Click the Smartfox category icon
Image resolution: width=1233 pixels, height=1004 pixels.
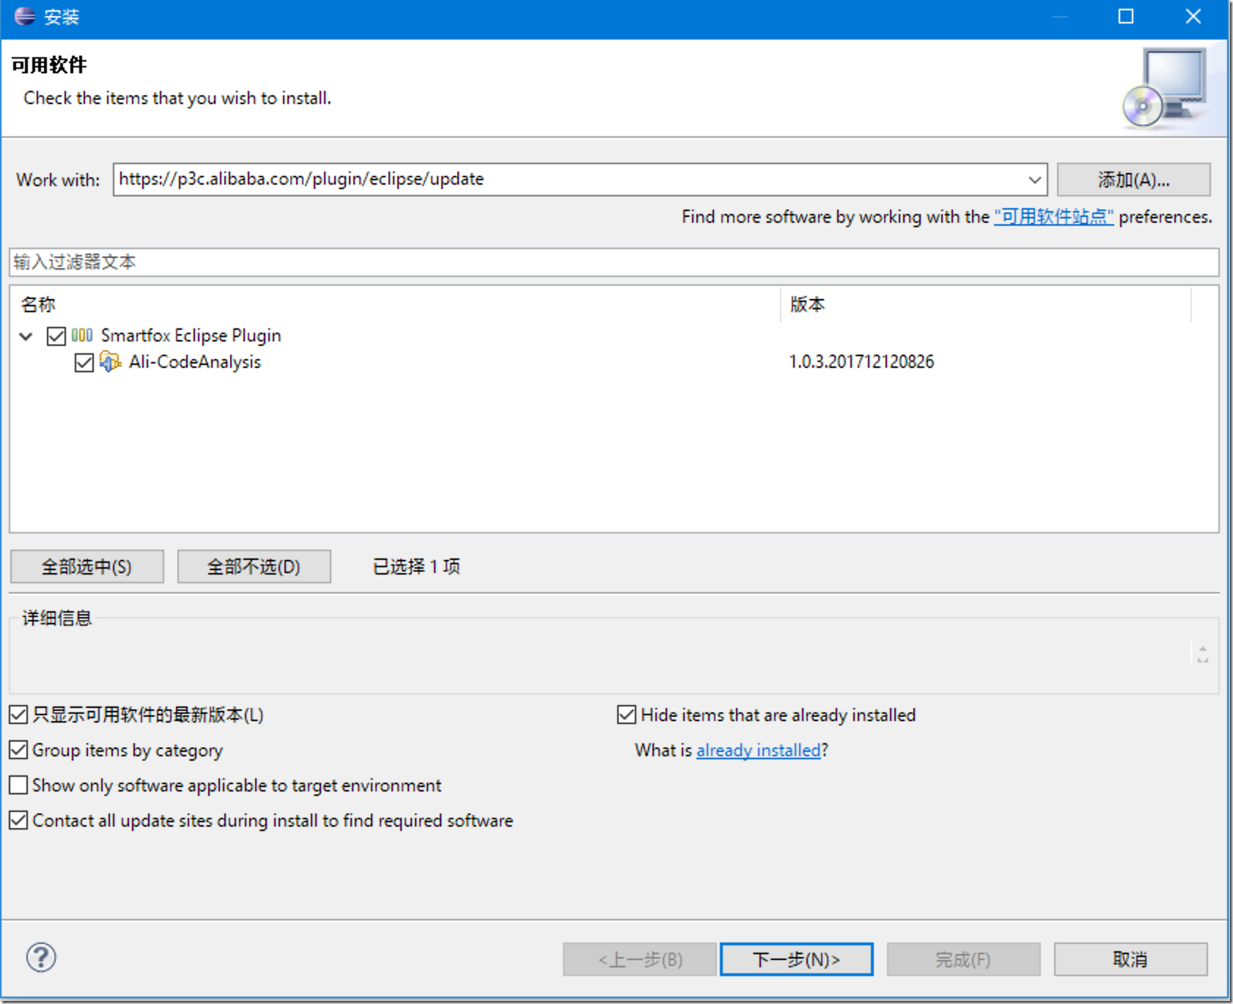[x=82, y=335]
